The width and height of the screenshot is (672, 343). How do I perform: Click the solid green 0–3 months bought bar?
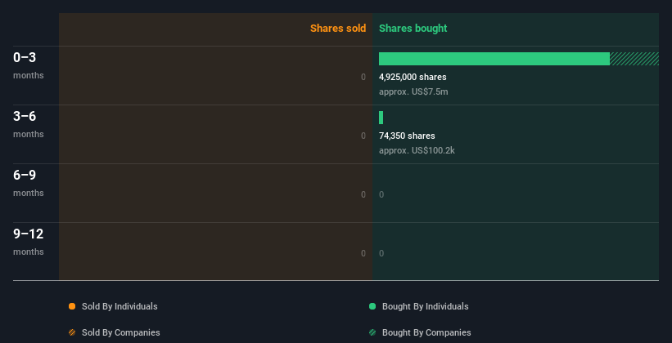click(x=494, y=59)
